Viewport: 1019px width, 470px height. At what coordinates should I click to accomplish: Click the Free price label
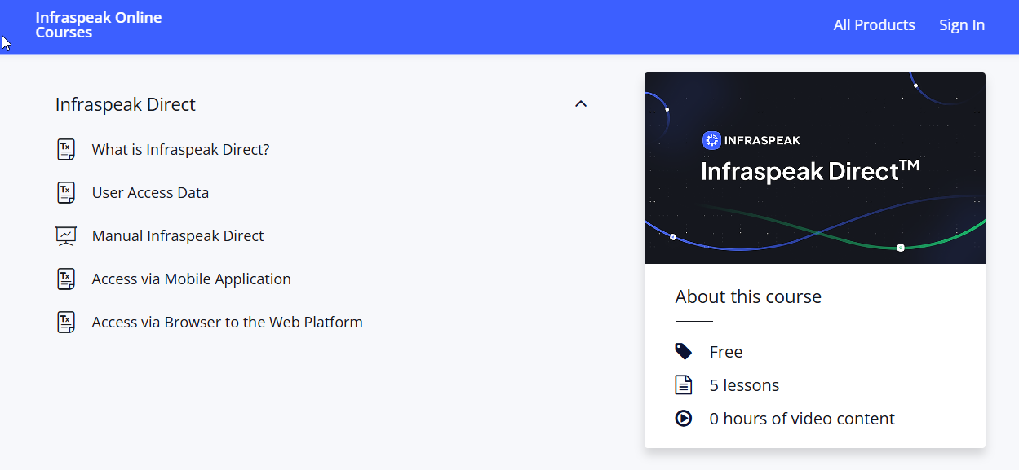(x=726, y=352)
